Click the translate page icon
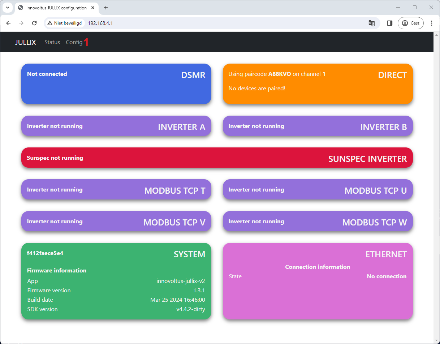The width and height of the screenshot is (440, 344). pos(371,23)
